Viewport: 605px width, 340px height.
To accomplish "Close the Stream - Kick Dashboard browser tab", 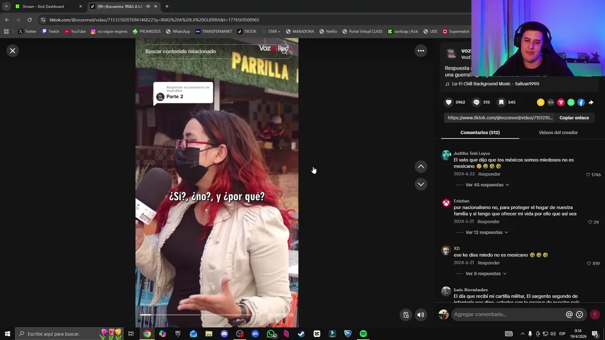I will click(80, 7).
